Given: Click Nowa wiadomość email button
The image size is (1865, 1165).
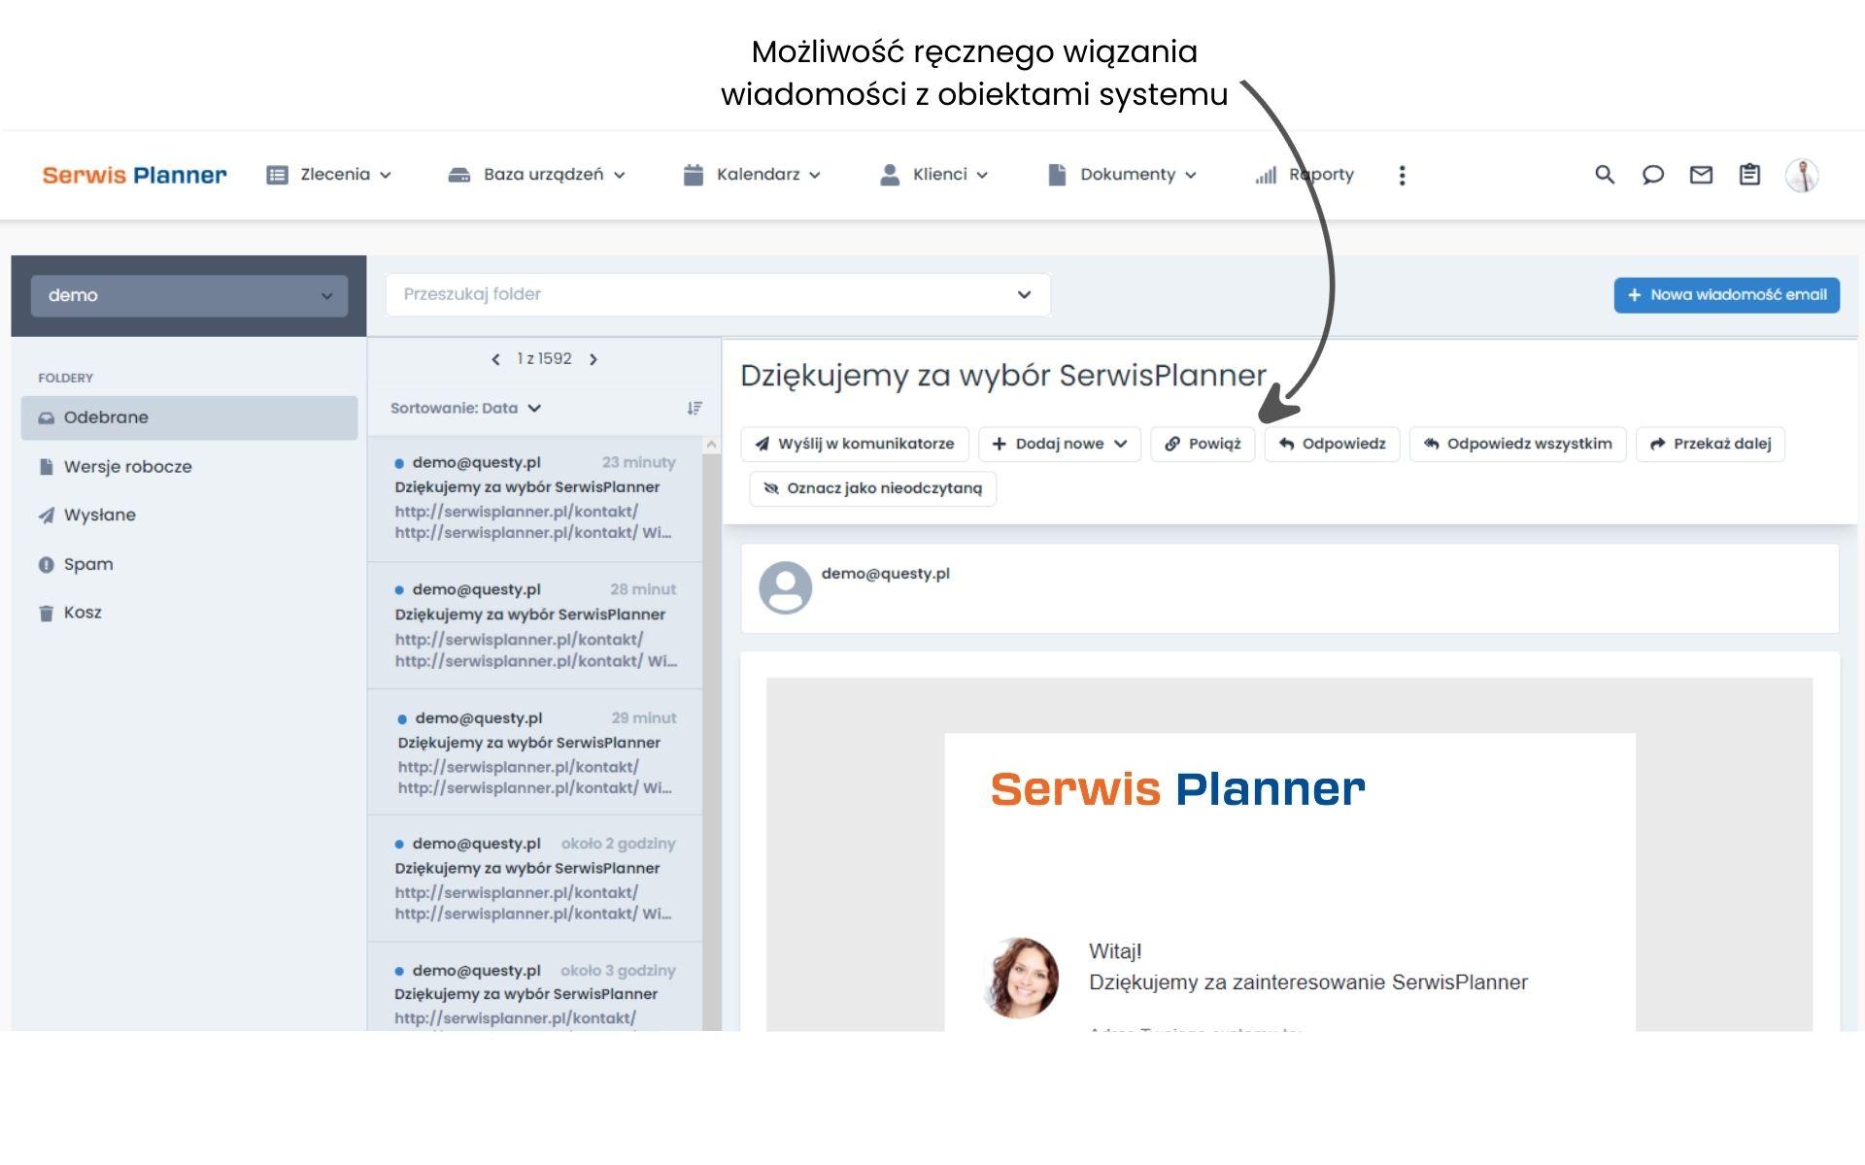Looking at the screenshot, I should click(1726, 295).
